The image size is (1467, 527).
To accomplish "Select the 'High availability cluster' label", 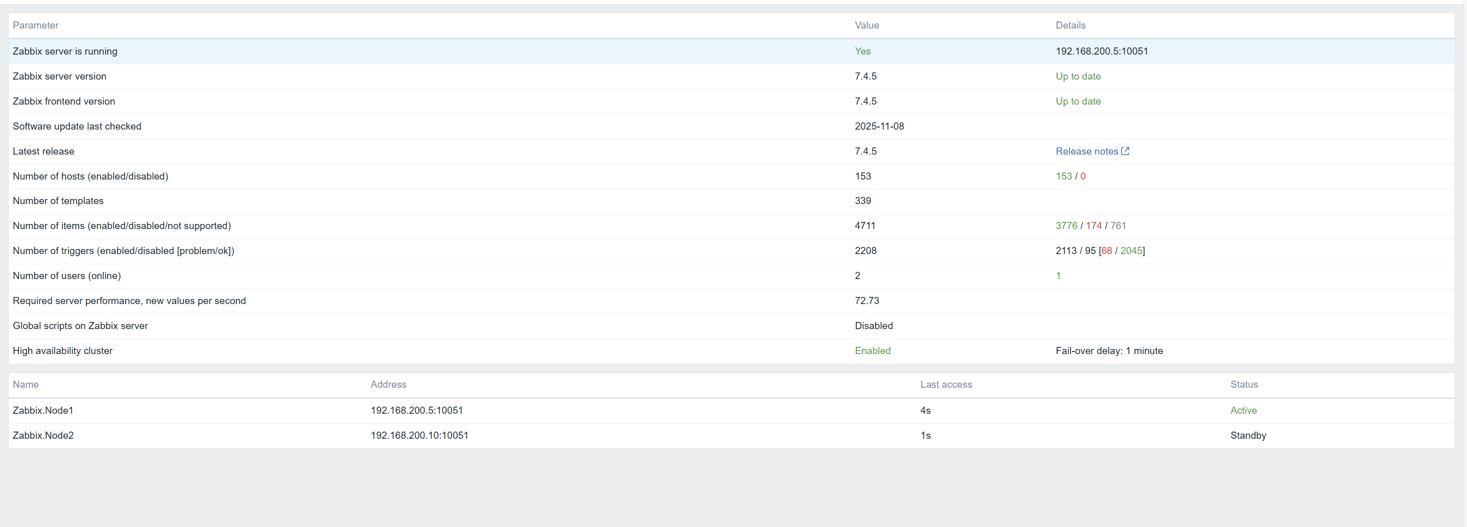I will (x=63, y=351).
